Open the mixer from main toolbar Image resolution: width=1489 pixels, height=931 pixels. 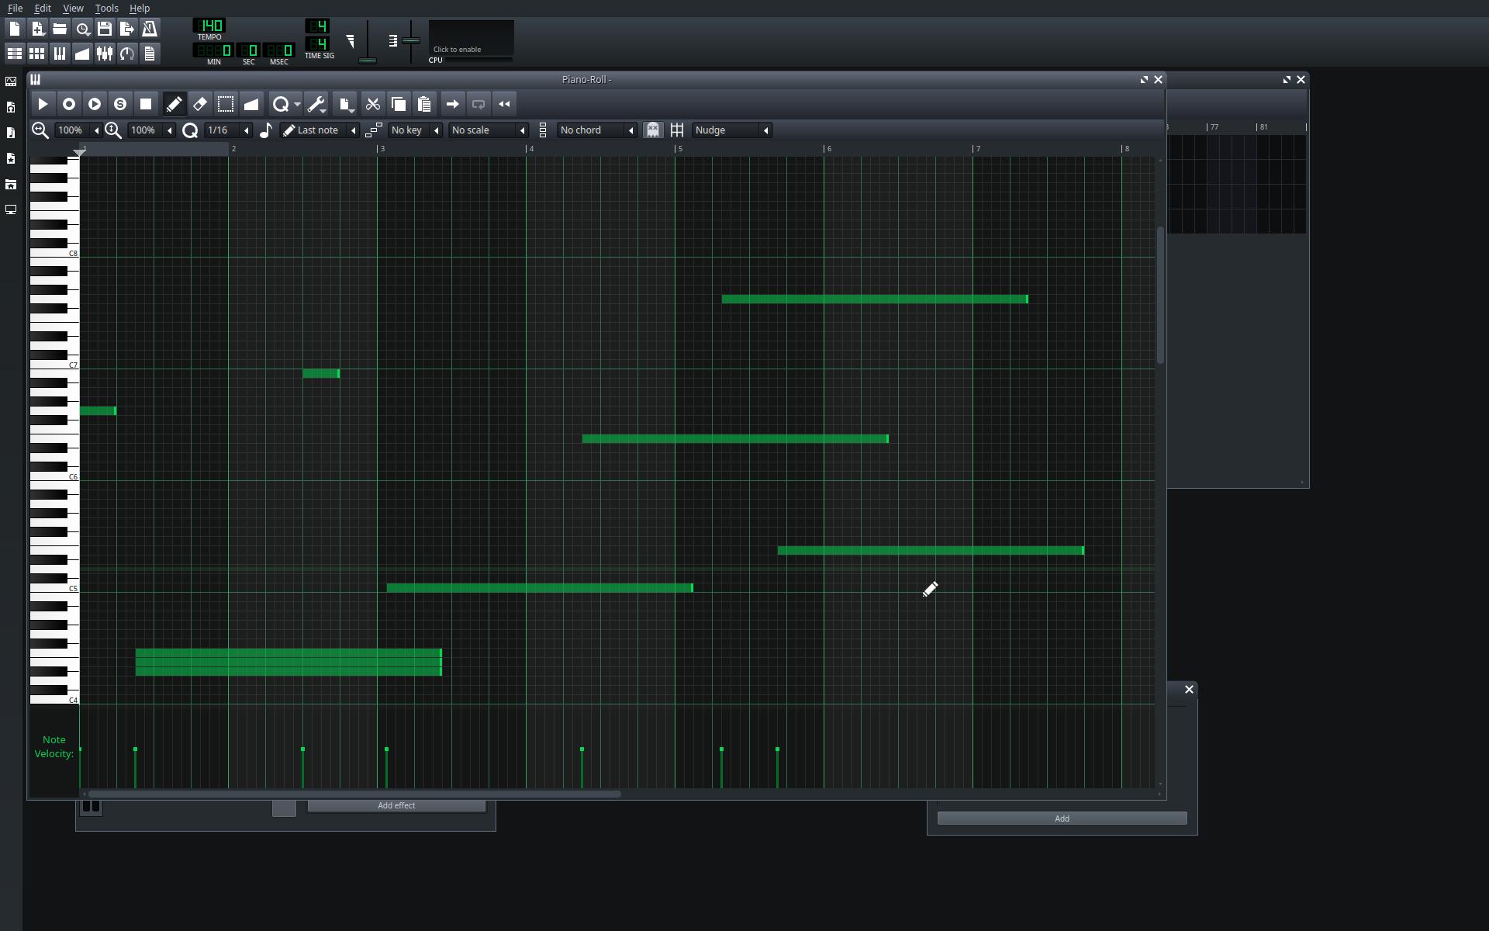pos(105,54)
